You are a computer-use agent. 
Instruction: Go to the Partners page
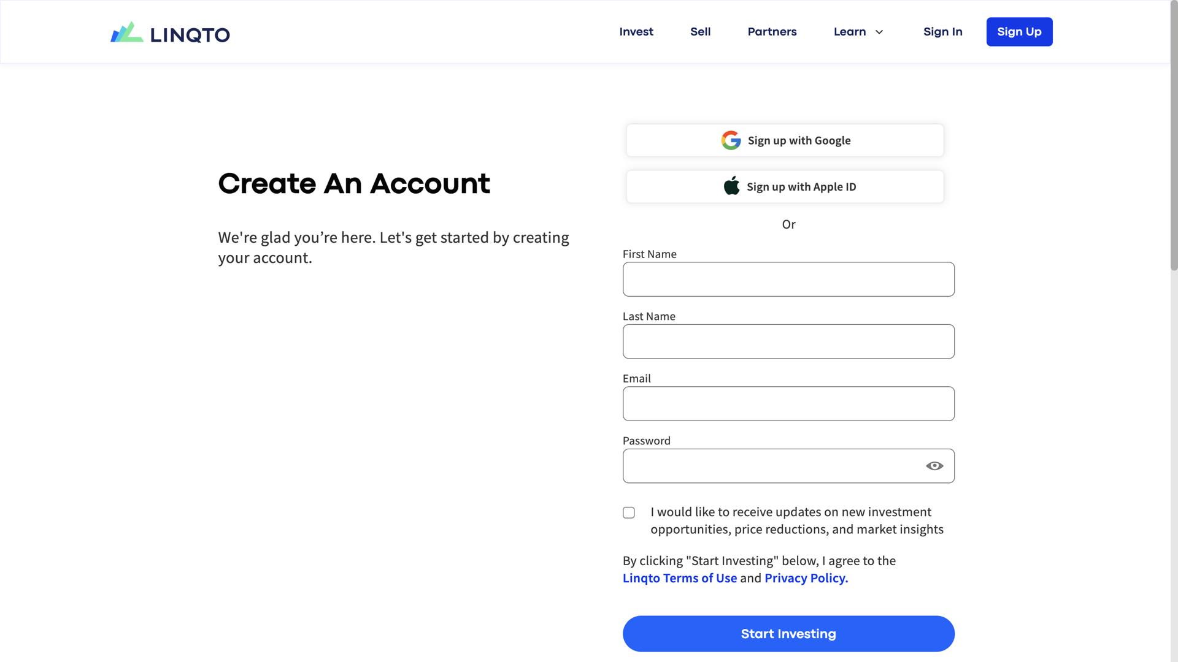772,32
